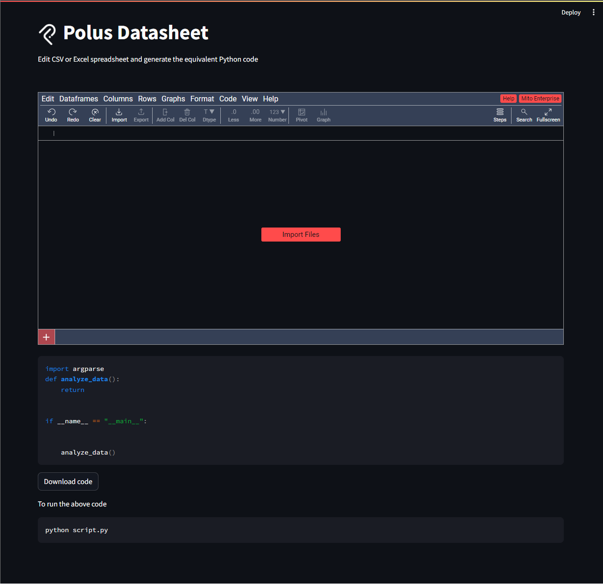Click the 'python script.py' command text
Image resolution: width=603 pixels, height=584 pixels.
pos(77,530)
